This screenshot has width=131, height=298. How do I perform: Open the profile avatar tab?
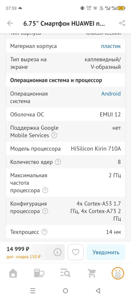click(x=118, y=273)
